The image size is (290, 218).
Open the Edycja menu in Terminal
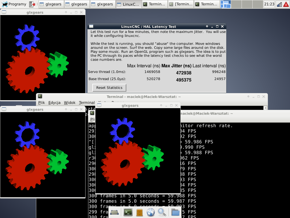coord(54,102)
